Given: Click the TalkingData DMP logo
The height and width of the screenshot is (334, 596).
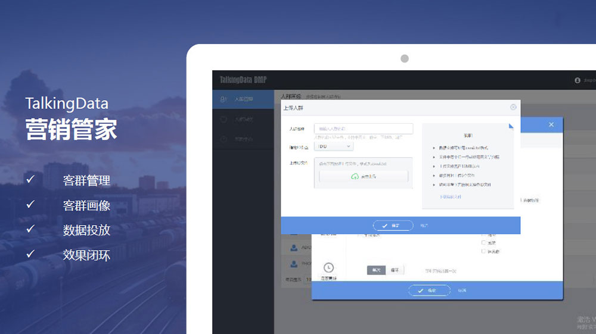Looking at the screenshot, I should [243, 80].
